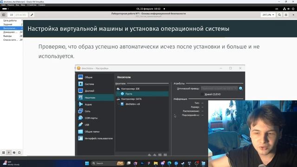Switch sidebar to thumbnails grid view
Screen dimensions: 297x167
click(x=4, y=153)
